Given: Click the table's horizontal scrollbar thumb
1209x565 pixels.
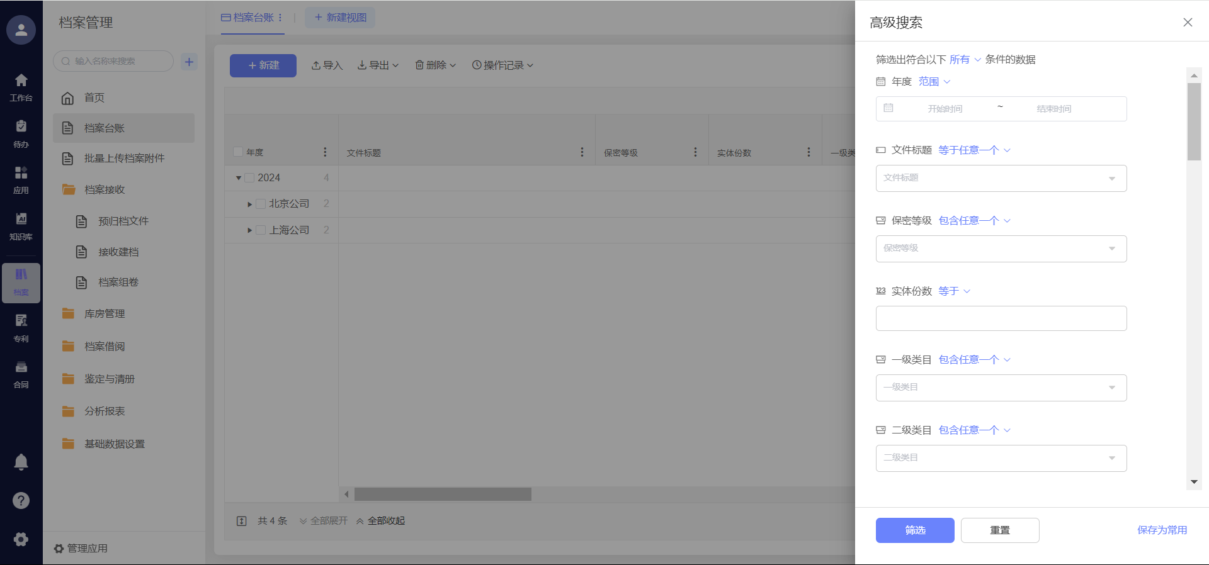Looking at the screenshot, I should point(443,495).
